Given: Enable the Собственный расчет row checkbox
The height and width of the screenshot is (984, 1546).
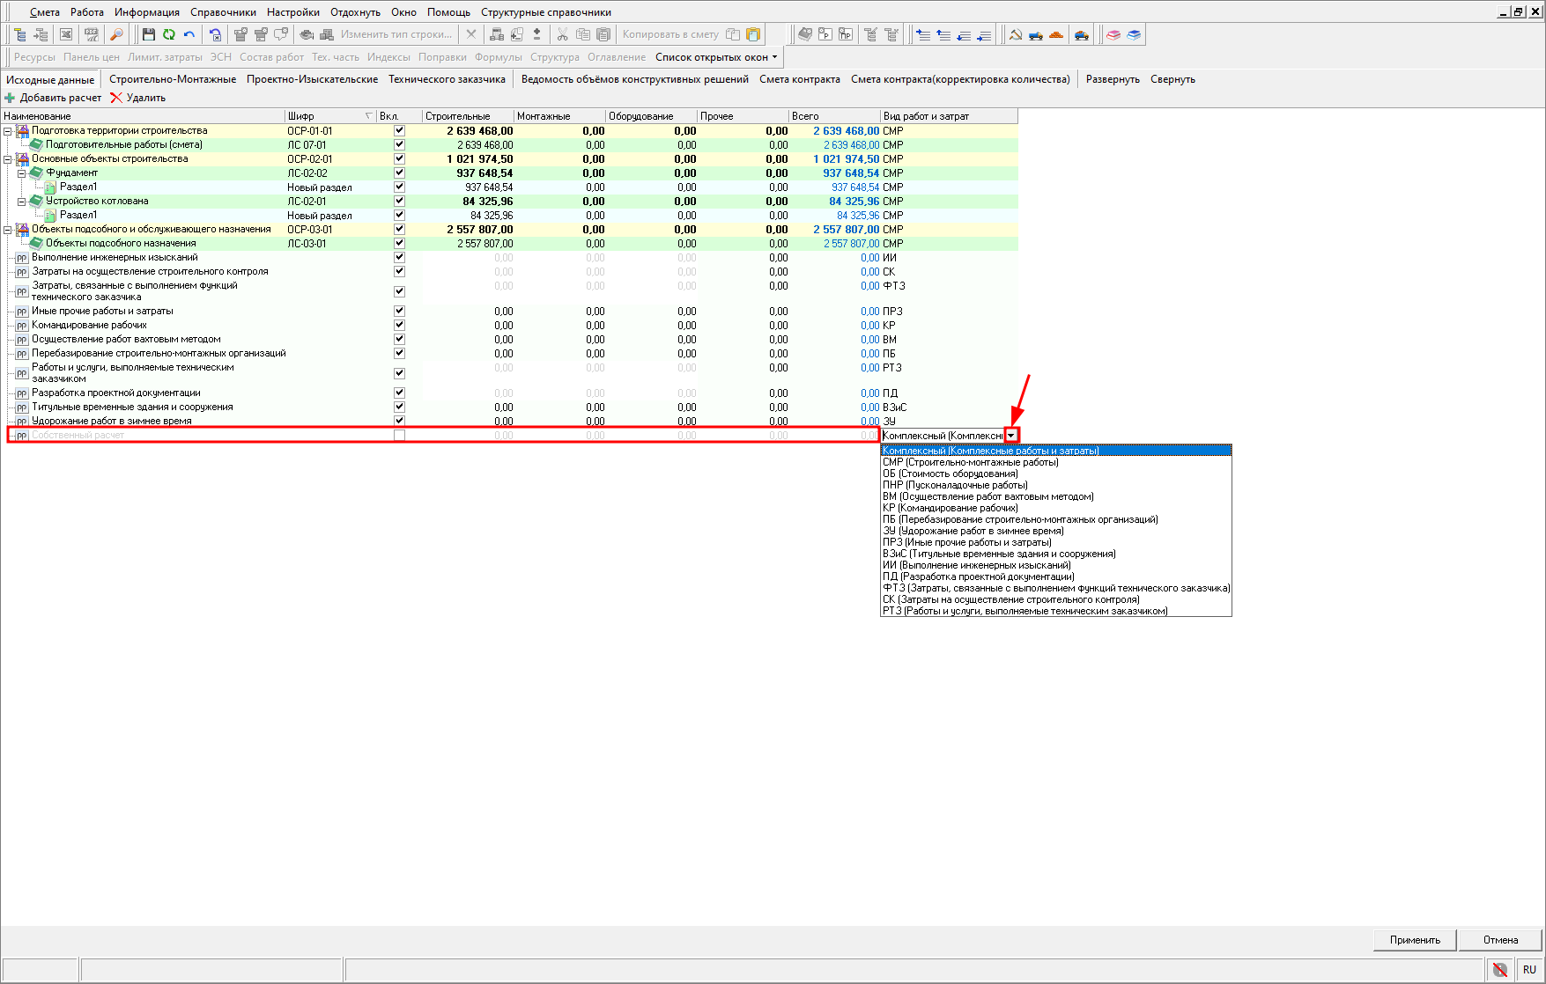Looking at the screenshot, I should pos(399,436).
